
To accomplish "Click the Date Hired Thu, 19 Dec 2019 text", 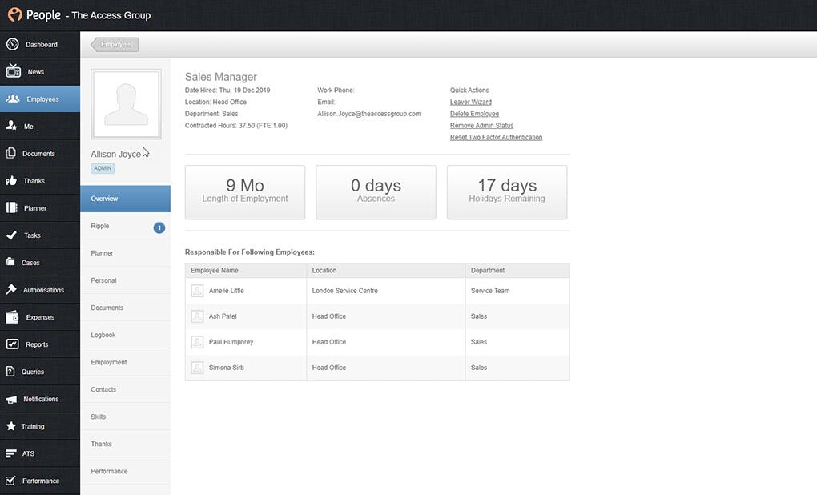I will pos(227,91).
